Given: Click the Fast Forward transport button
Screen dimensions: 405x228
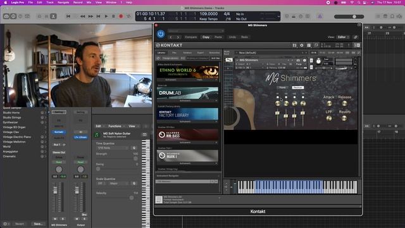Looking at the screenshot, I should coord(90,16).
